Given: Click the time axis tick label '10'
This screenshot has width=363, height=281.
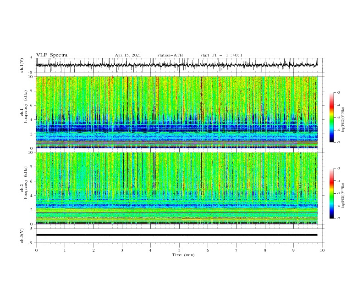Looking at the screenshot, I should (x=322, y=250).
